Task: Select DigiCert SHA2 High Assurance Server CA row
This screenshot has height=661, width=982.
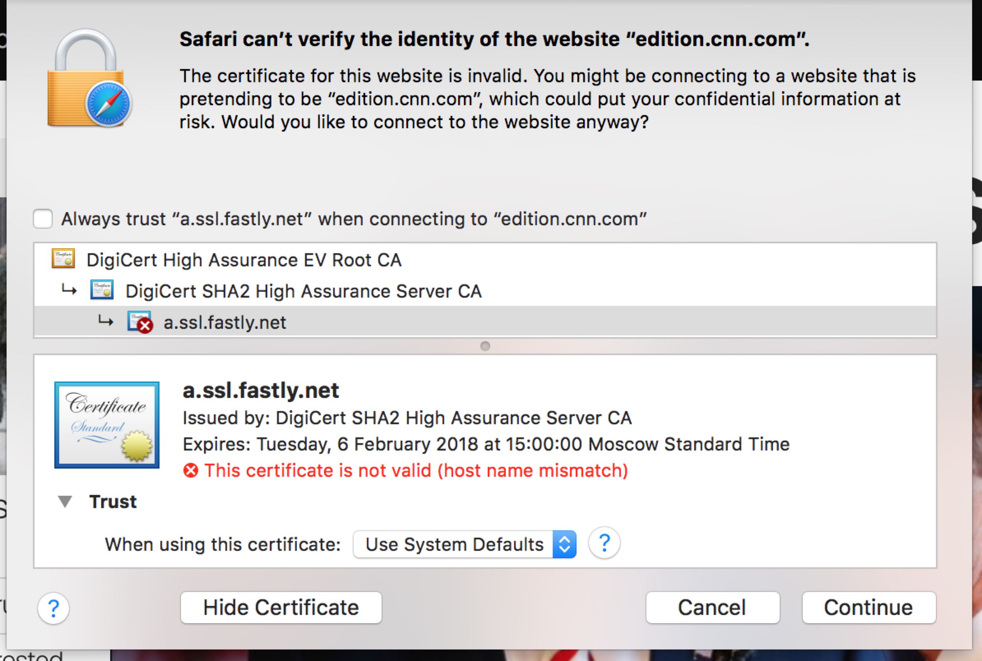Action: (x=485, y=291)
